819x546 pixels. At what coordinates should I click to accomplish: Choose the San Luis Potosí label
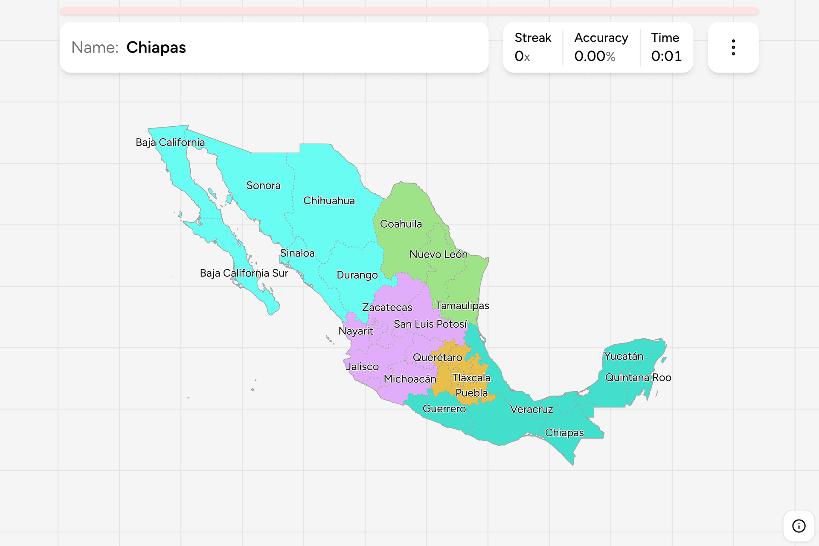coord(430,324)
